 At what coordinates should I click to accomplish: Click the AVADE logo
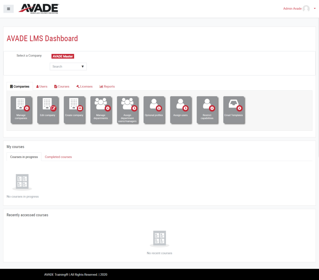[x=39, y=9]
